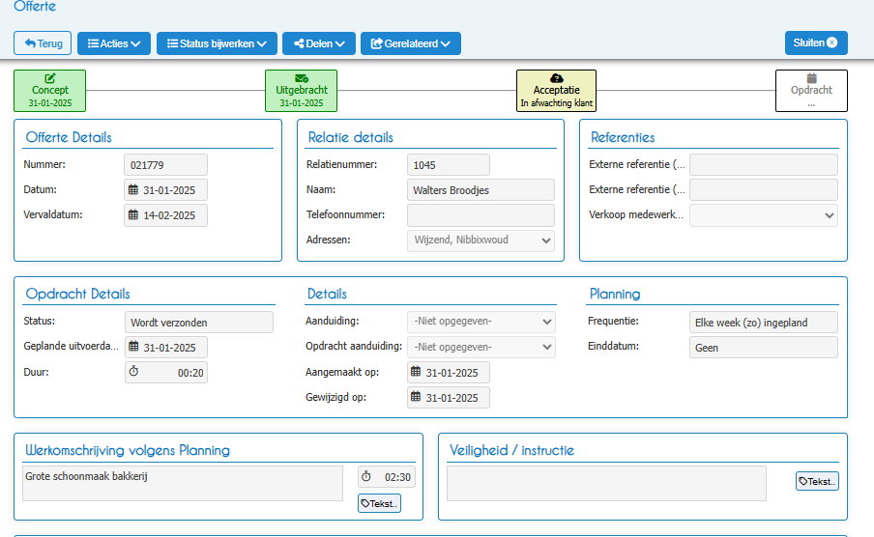Open the Adressen dropdown

[x=481, y=240]
